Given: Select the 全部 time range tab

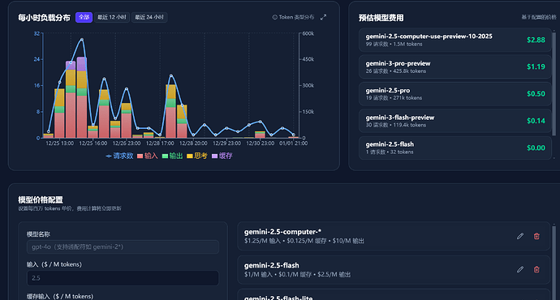Looking at the screenshot, I should [x=84, y=17].
